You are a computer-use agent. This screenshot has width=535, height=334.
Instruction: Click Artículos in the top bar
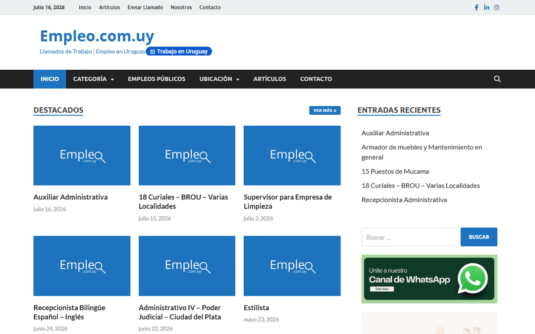(x=109, y=7)
